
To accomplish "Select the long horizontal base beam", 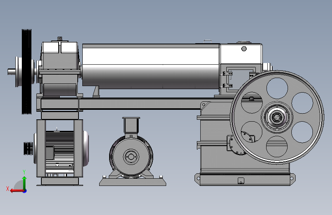I will pos(140,104).
